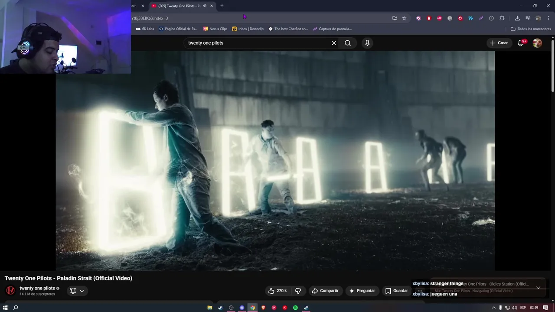The width and height of the screenshot is (555, 312).
Task: Open the Crear dropdown button
Action: pos(499,43)
